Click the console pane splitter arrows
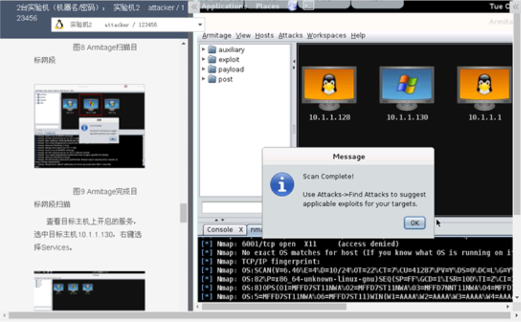The height and width of the screenshot is (322, 521). click(x=219, y=220)
